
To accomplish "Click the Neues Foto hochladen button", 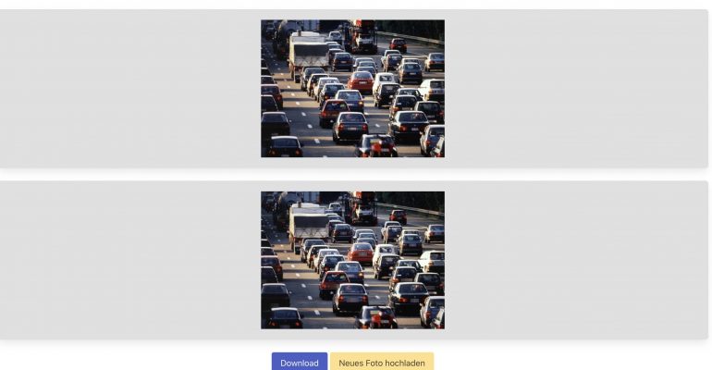I will tap(382, 363).
